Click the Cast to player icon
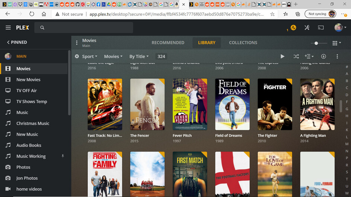351x197 pixels. 321,28
